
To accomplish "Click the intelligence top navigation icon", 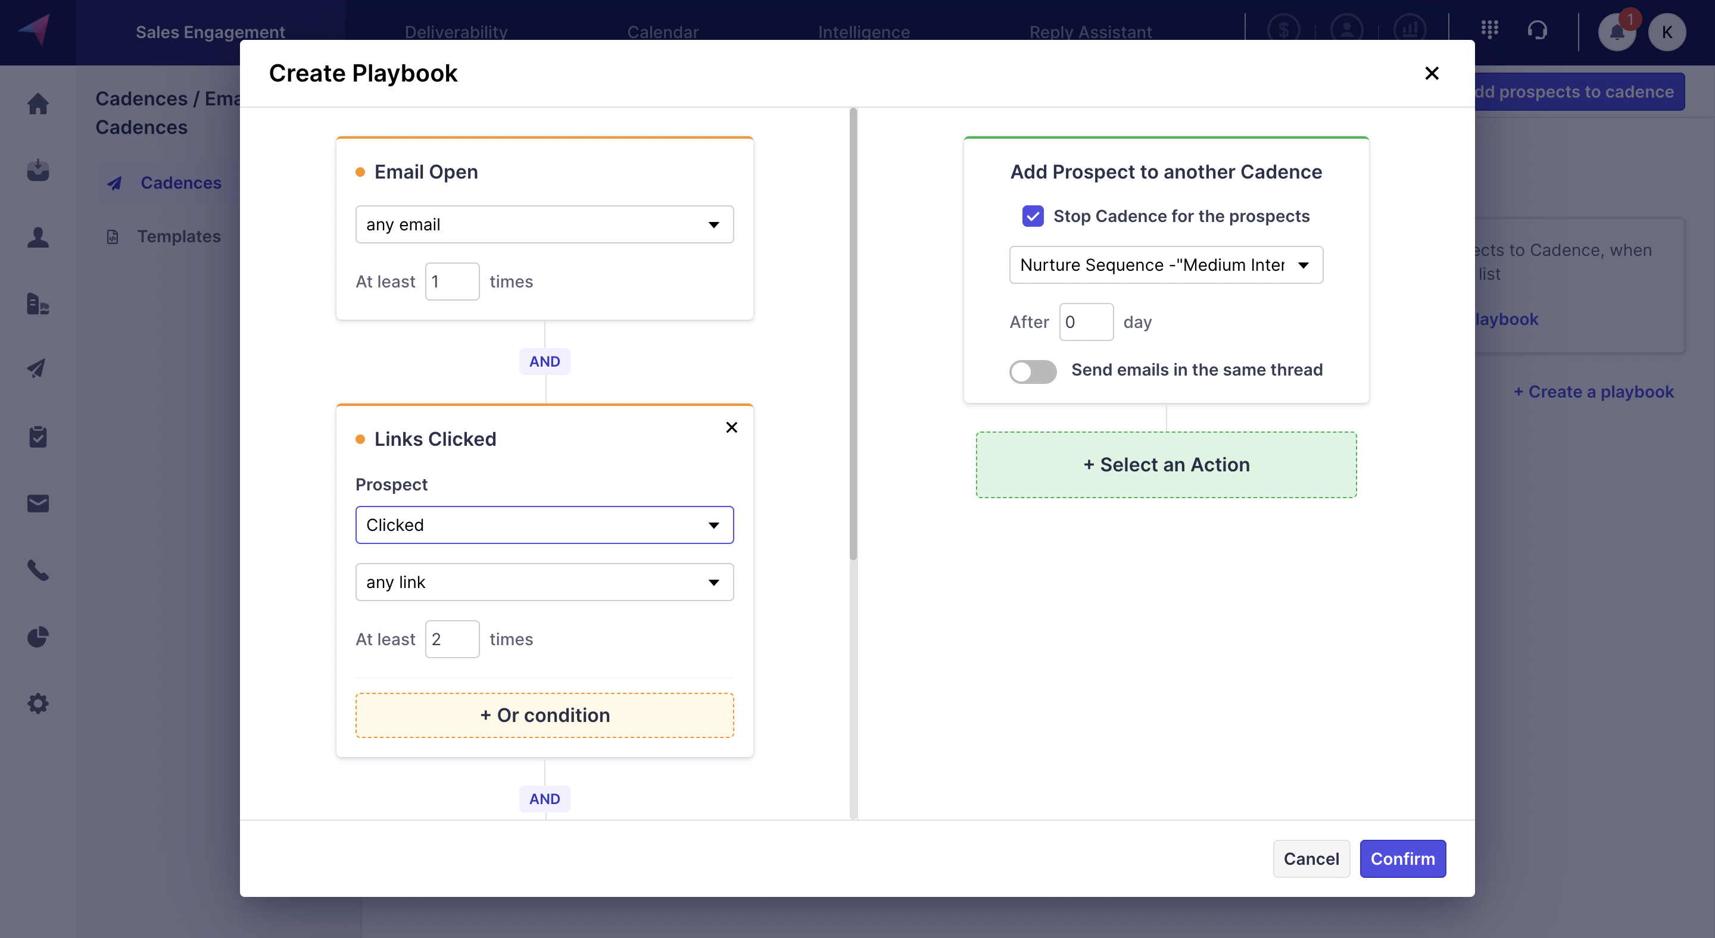I will coord(865,31).
